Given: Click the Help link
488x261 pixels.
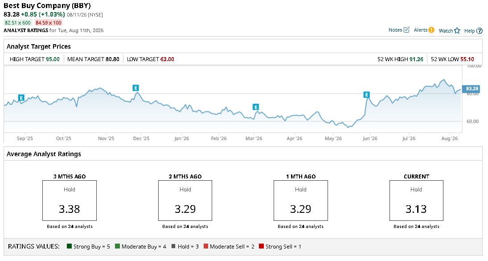Looking at the screenshot, I should tap(469, 30).
